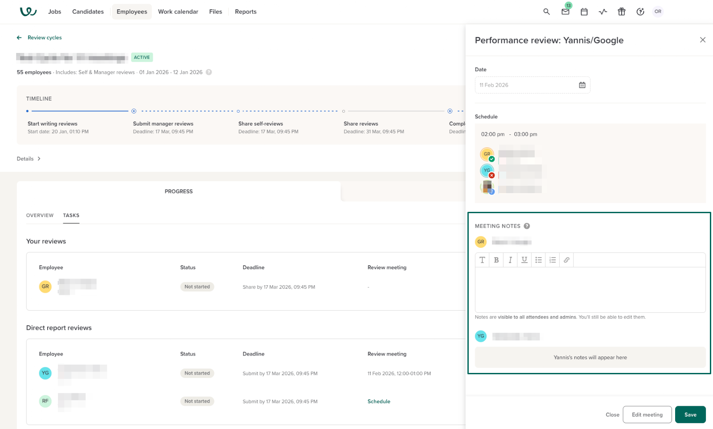Click Schedule link for RF employee

pyautogui.click(x=379, y=401)
